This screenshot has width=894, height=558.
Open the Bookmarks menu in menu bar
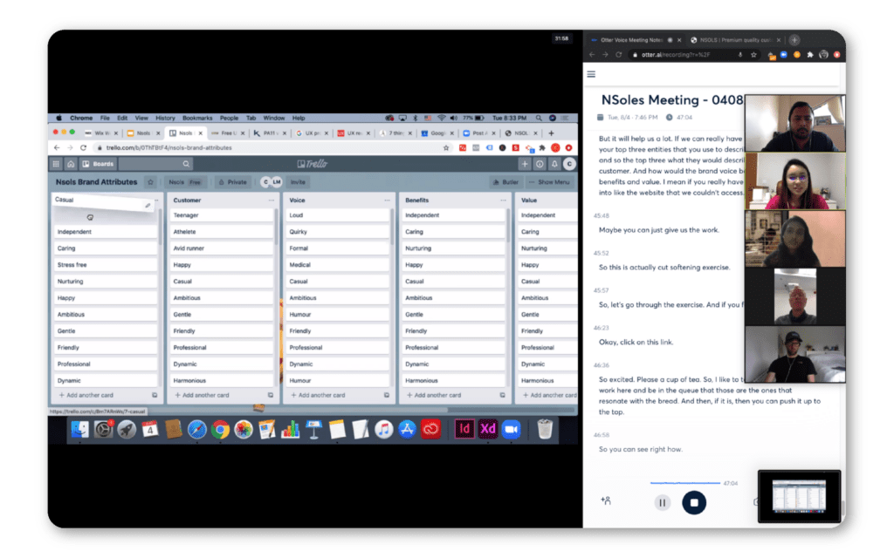click(197, 118)
